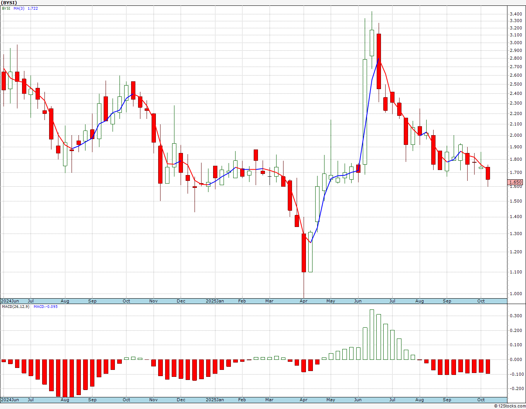
Task: Select the 2.900 price axis label
Action: (516, 50)
